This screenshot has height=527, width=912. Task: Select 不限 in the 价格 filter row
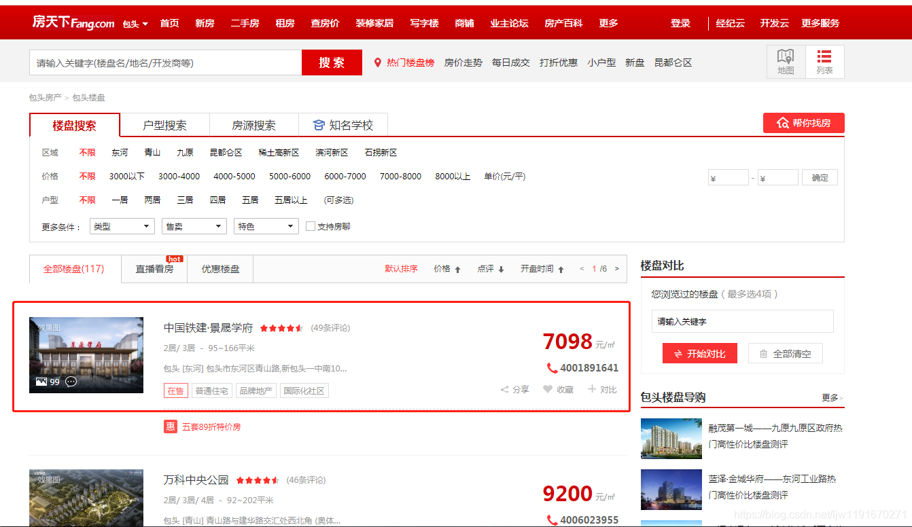click(x=87, y=176)
